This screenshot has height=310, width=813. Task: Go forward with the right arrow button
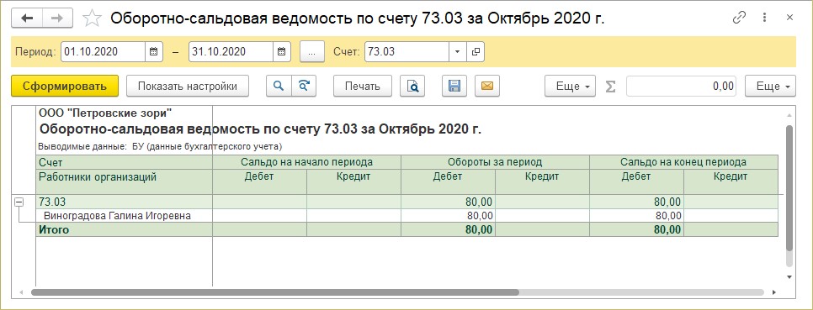[x=57, y=18]
